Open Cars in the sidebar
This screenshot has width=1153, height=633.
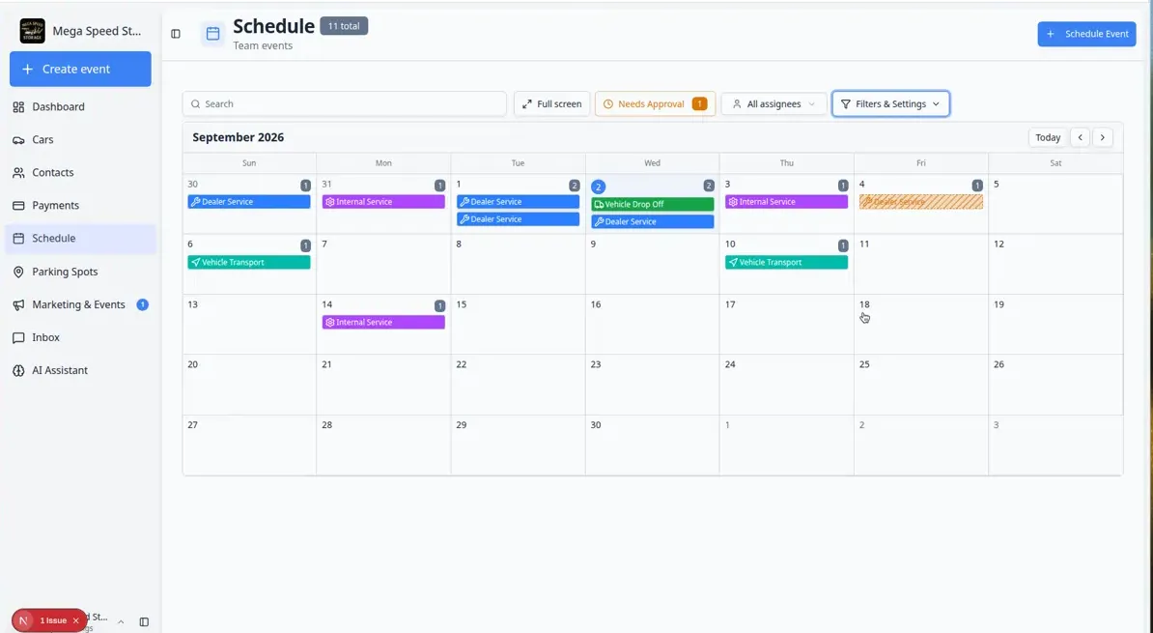coord(80,140)
